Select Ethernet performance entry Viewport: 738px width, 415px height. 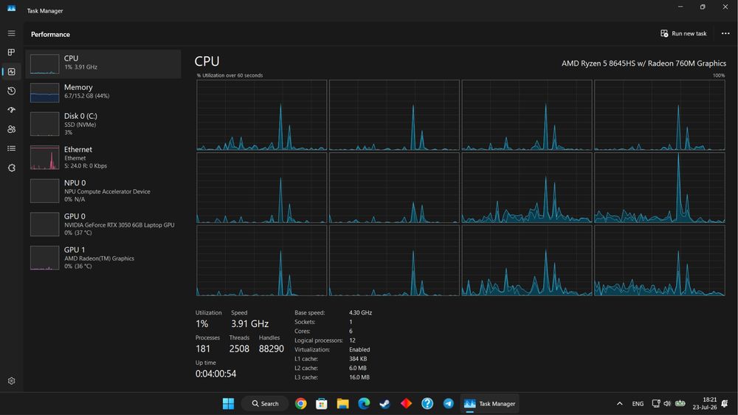click(103, 157)
